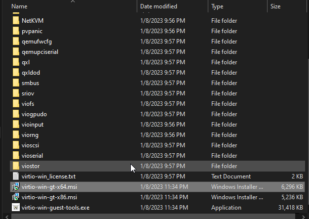Click the viogpudo folder name
Screen dimensions: 309x219
(34, 114)
